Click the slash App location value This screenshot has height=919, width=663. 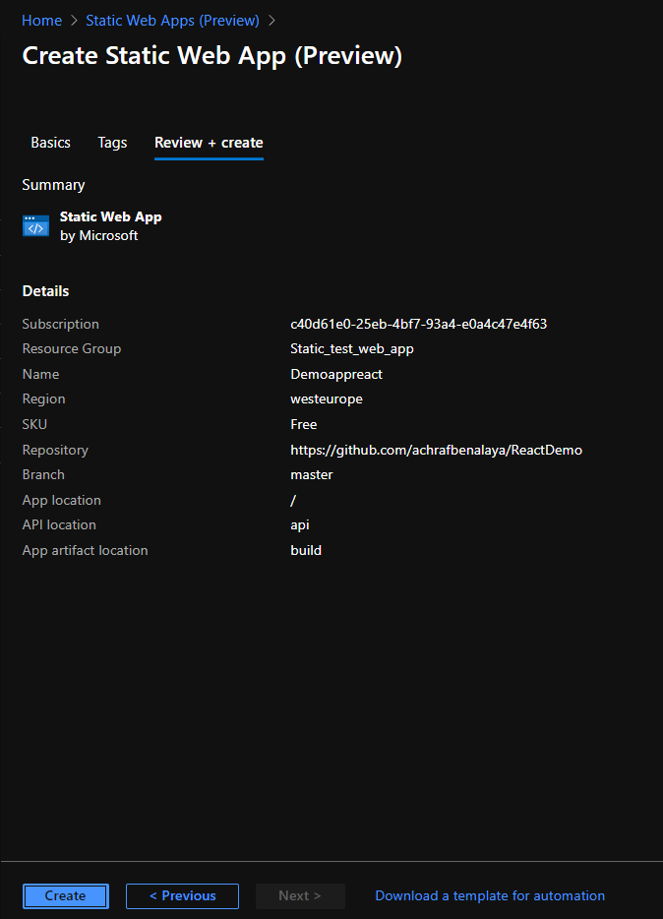coord(293,501)
